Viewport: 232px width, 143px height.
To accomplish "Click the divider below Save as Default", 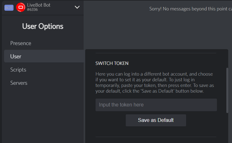I will pyautogui.click(x=156, y=137).
